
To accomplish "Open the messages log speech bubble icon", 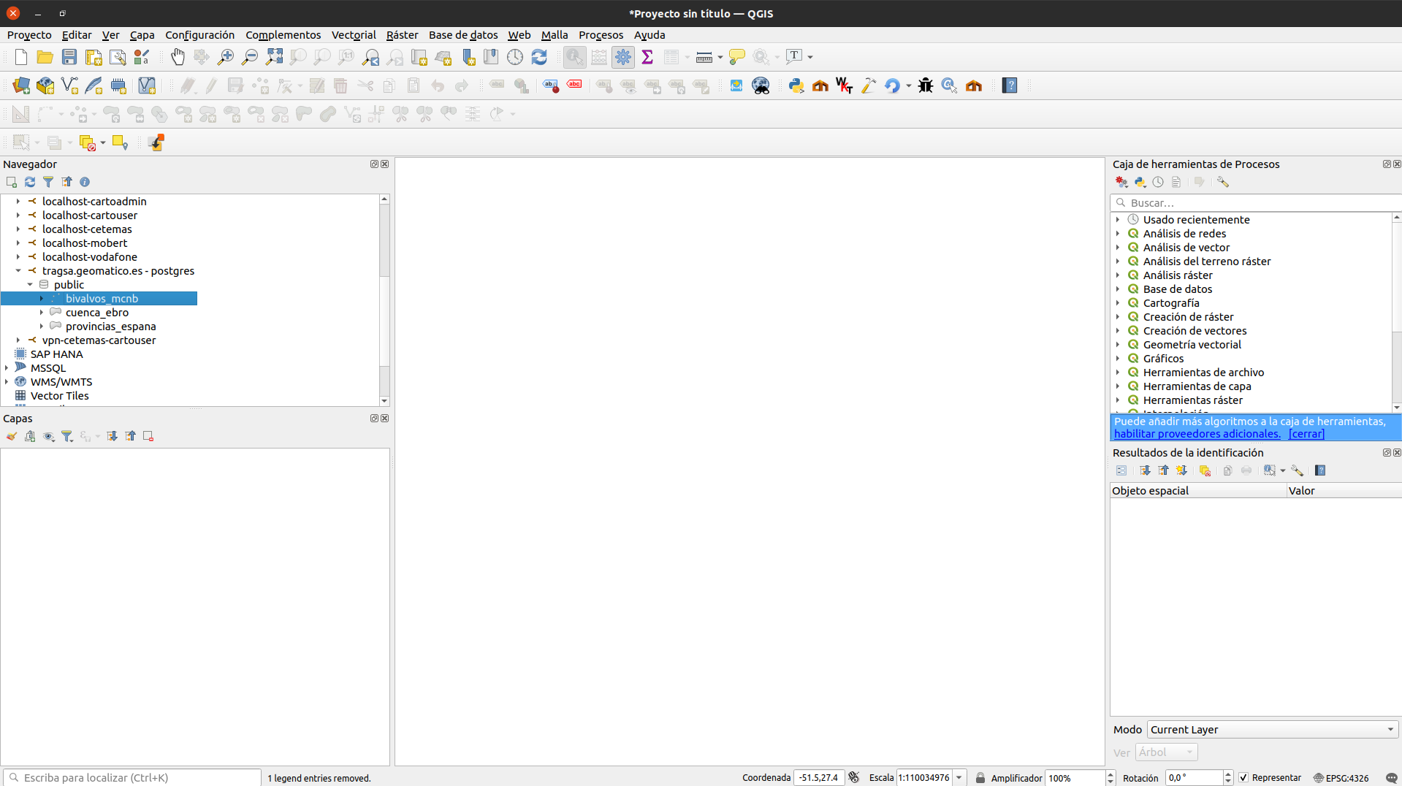I will click(x=1392, y=778).
